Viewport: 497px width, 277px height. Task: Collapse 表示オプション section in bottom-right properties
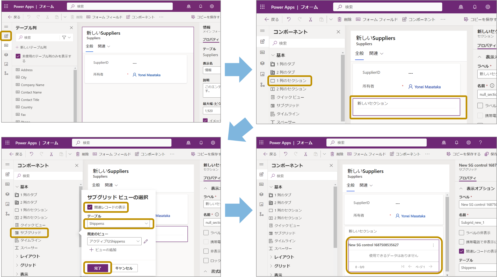click(461, 188)
